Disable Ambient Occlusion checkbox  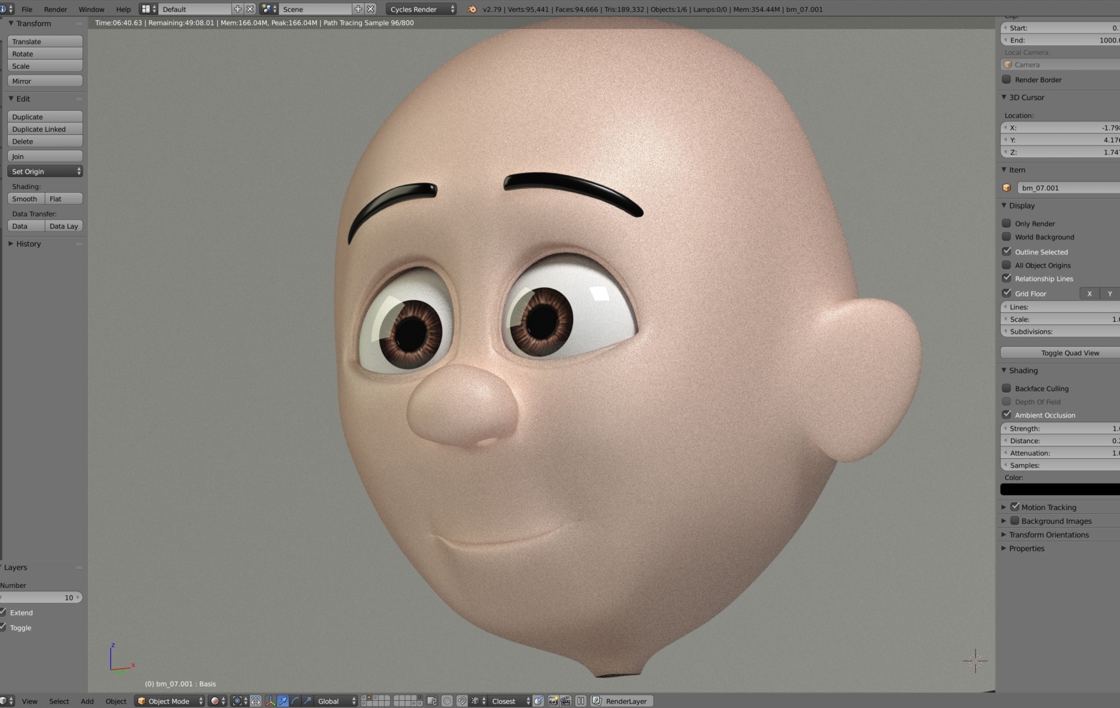tap(1007, 414)
